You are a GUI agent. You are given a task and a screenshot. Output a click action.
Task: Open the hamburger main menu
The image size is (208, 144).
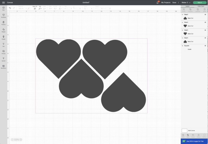point(3,2)
